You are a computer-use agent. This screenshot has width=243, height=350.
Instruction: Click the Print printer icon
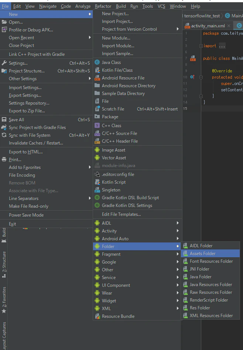(x=4, y=160)
